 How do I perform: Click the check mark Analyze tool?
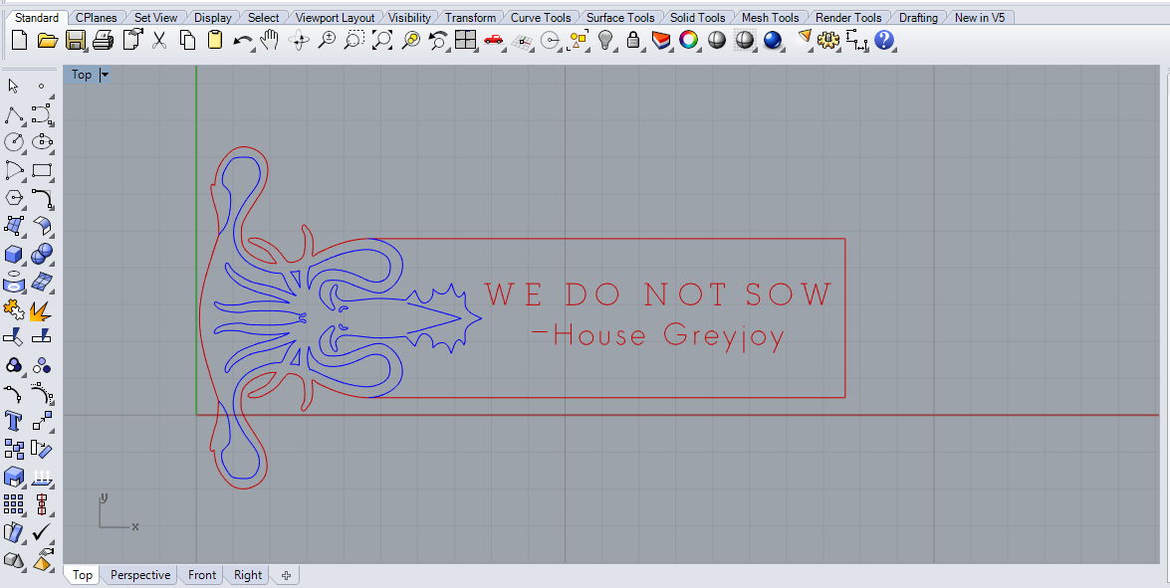pyautogui.click(x=41, y=532)
